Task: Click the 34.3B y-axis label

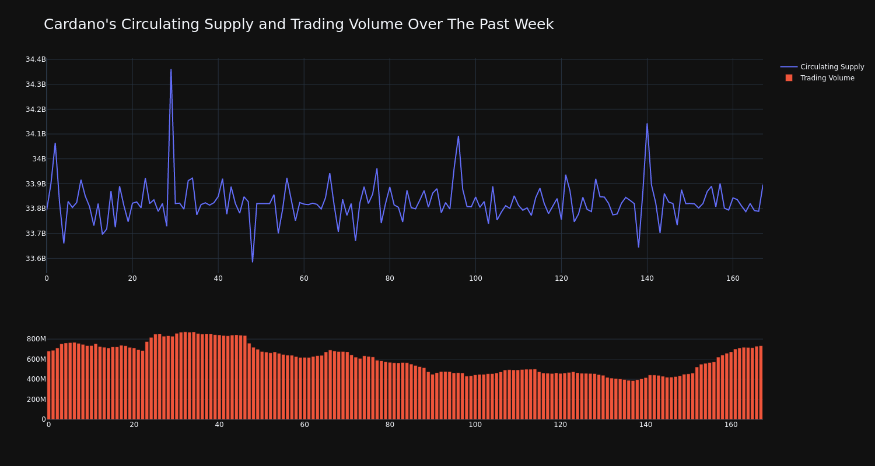Action: [36, 84]
